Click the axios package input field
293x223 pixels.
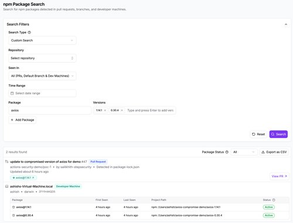50,111
